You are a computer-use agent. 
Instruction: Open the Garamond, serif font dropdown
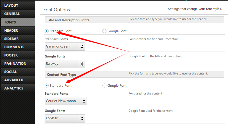click(x=65, y=46)
